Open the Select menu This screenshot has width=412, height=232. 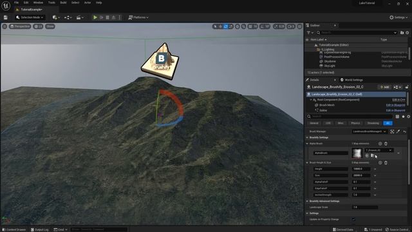pos(75,3)
